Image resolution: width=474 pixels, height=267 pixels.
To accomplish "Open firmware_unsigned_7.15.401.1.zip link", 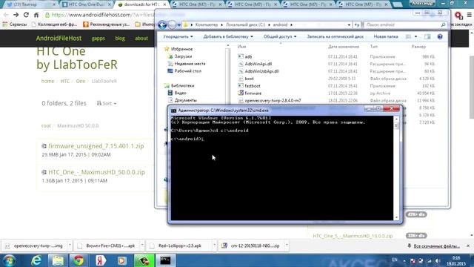I will pos(96,146).
